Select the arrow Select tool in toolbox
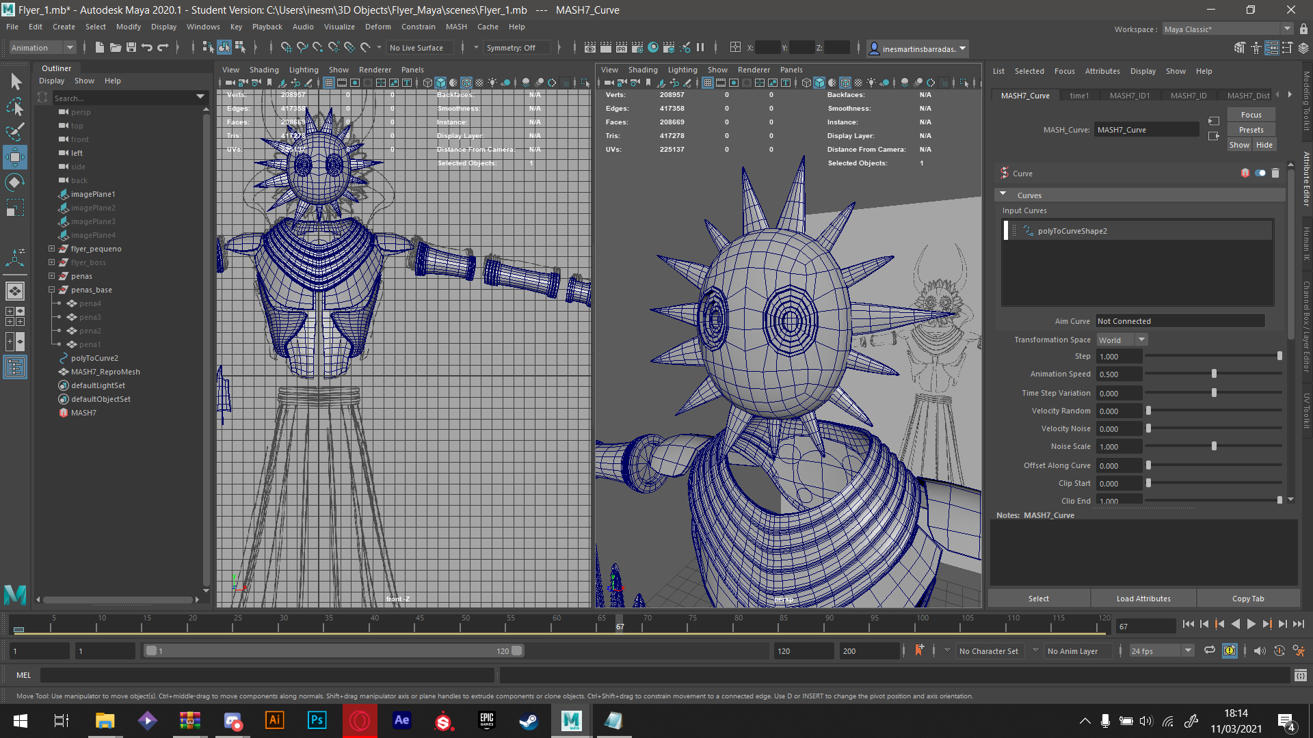This screenshot has height=738, width=1313. pyautogui.click(x=15, y=82)
